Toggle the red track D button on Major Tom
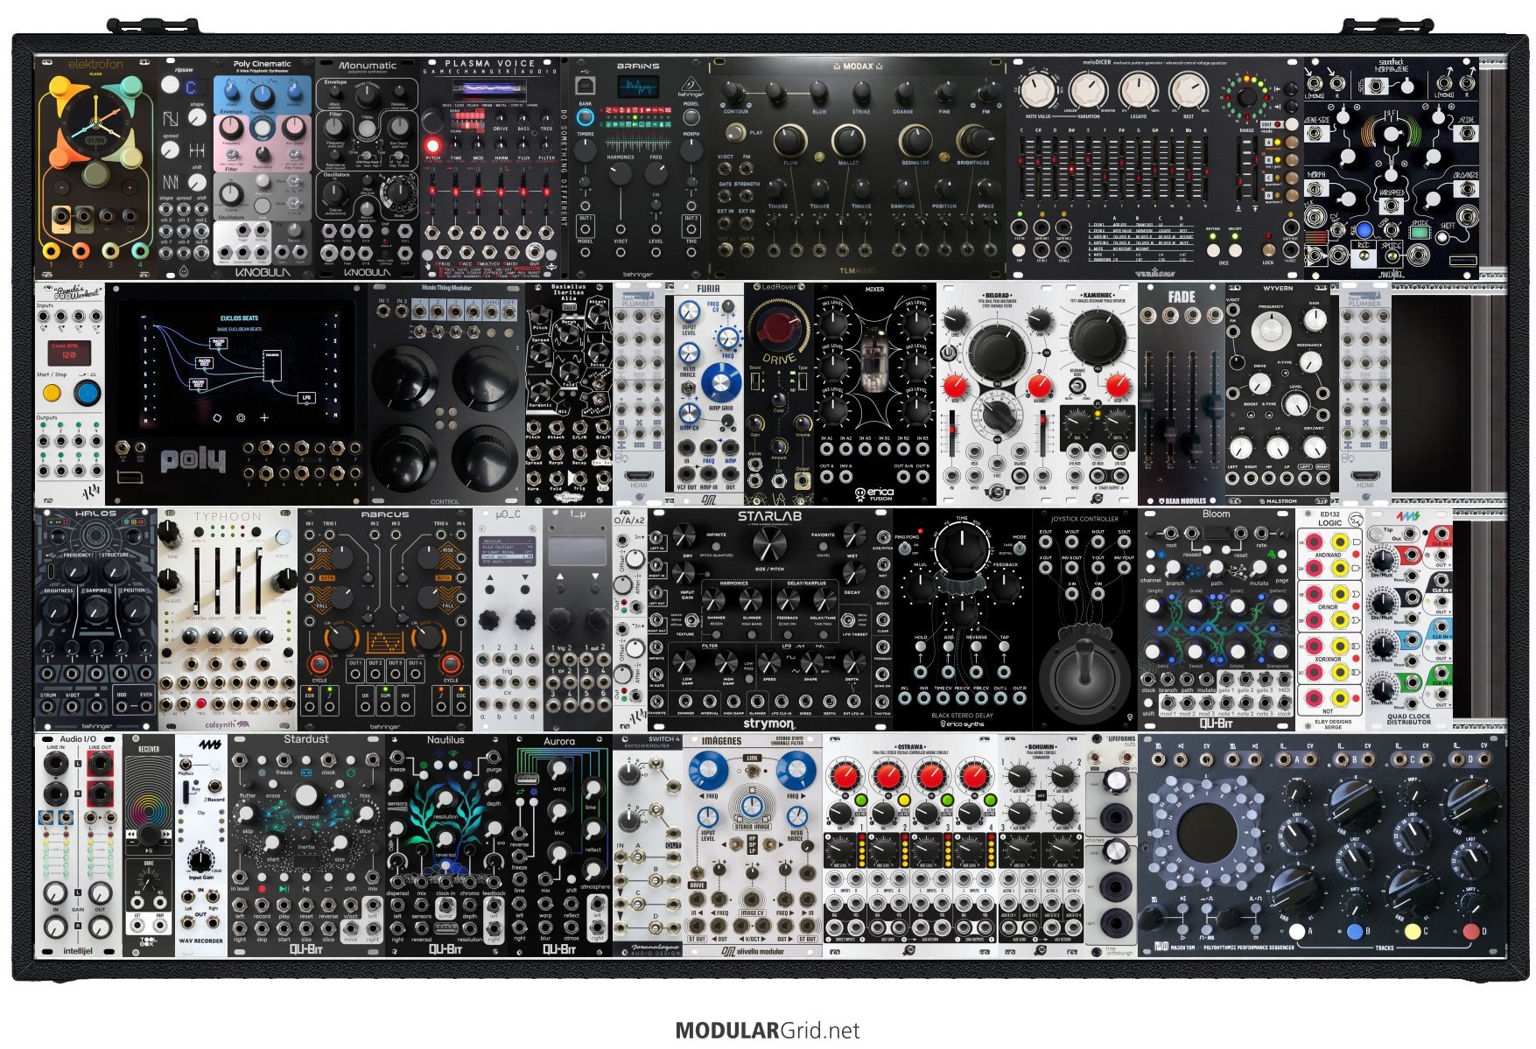 pos(1470,931)
